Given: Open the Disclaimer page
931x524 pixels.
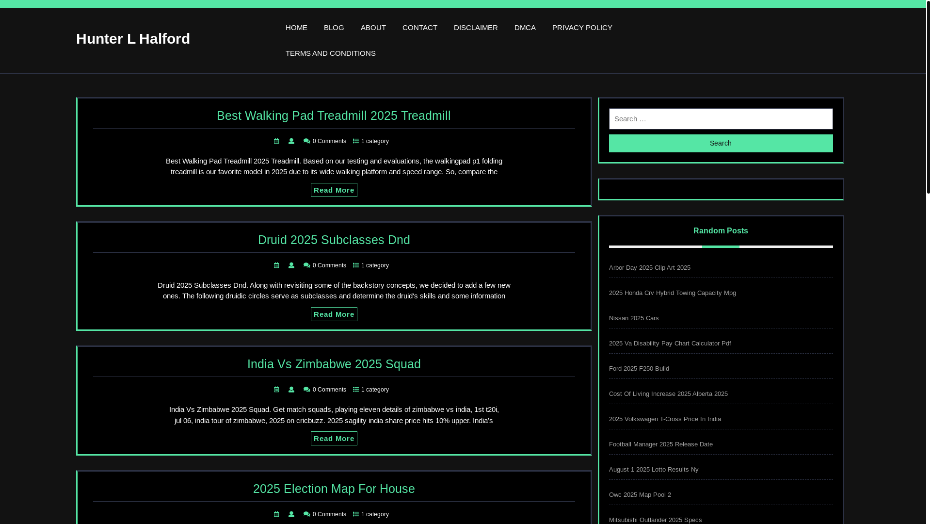Looking at the screenshot, I should coord(476,28).
